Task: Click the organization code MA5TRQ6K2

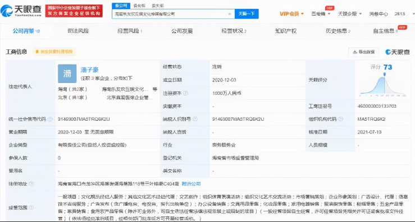Action: tap(371, 119)
